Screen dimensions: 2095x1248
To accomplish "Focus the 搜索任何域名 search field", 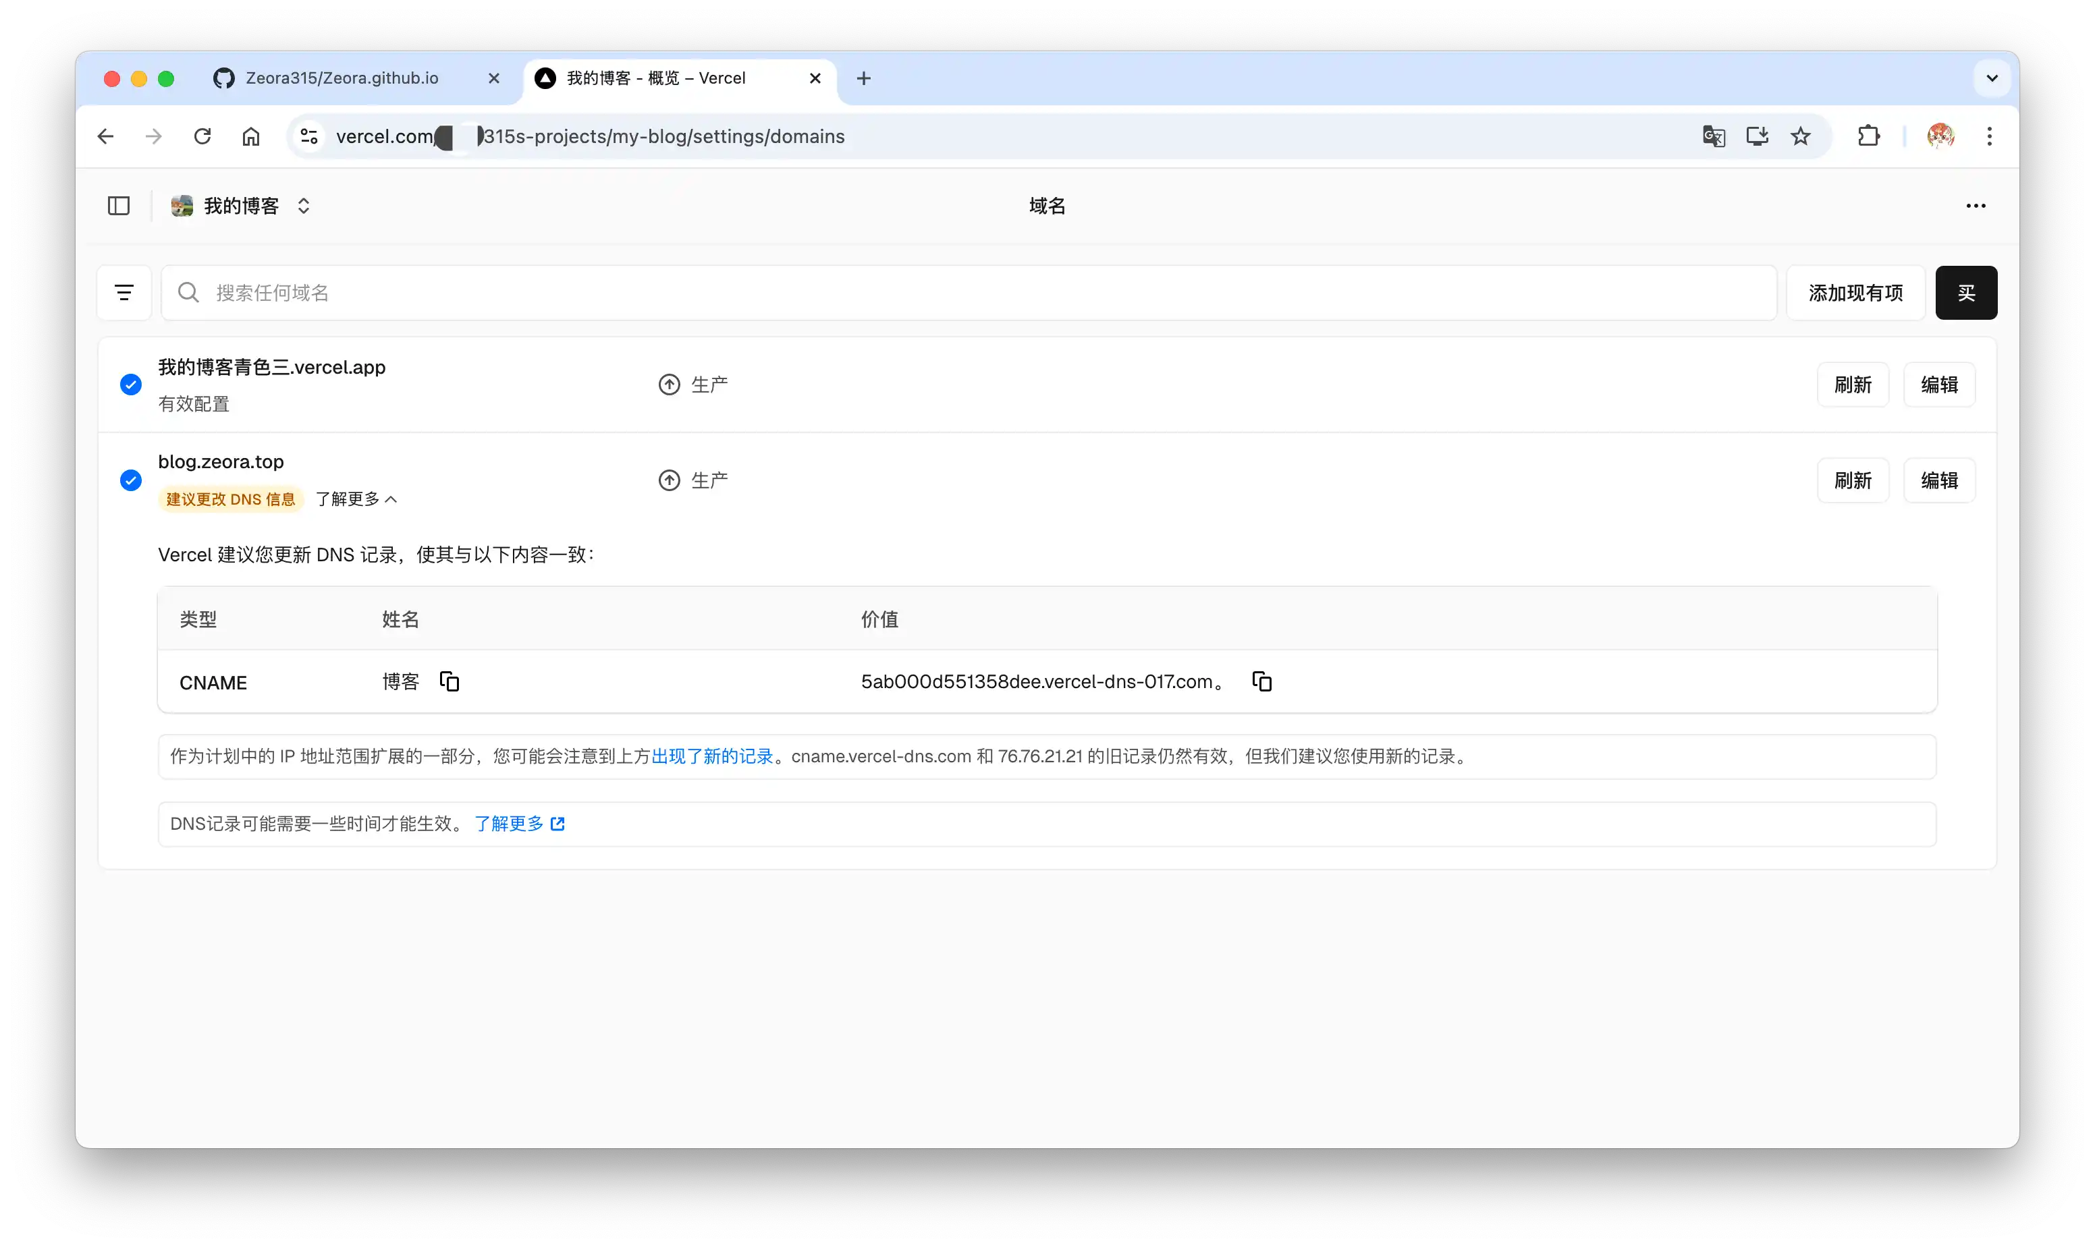I will point(969,293).
